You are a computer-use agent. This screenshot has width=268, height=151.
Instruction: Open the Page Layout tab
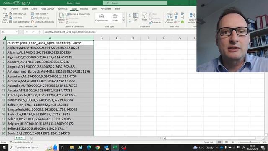click(47, 8)
